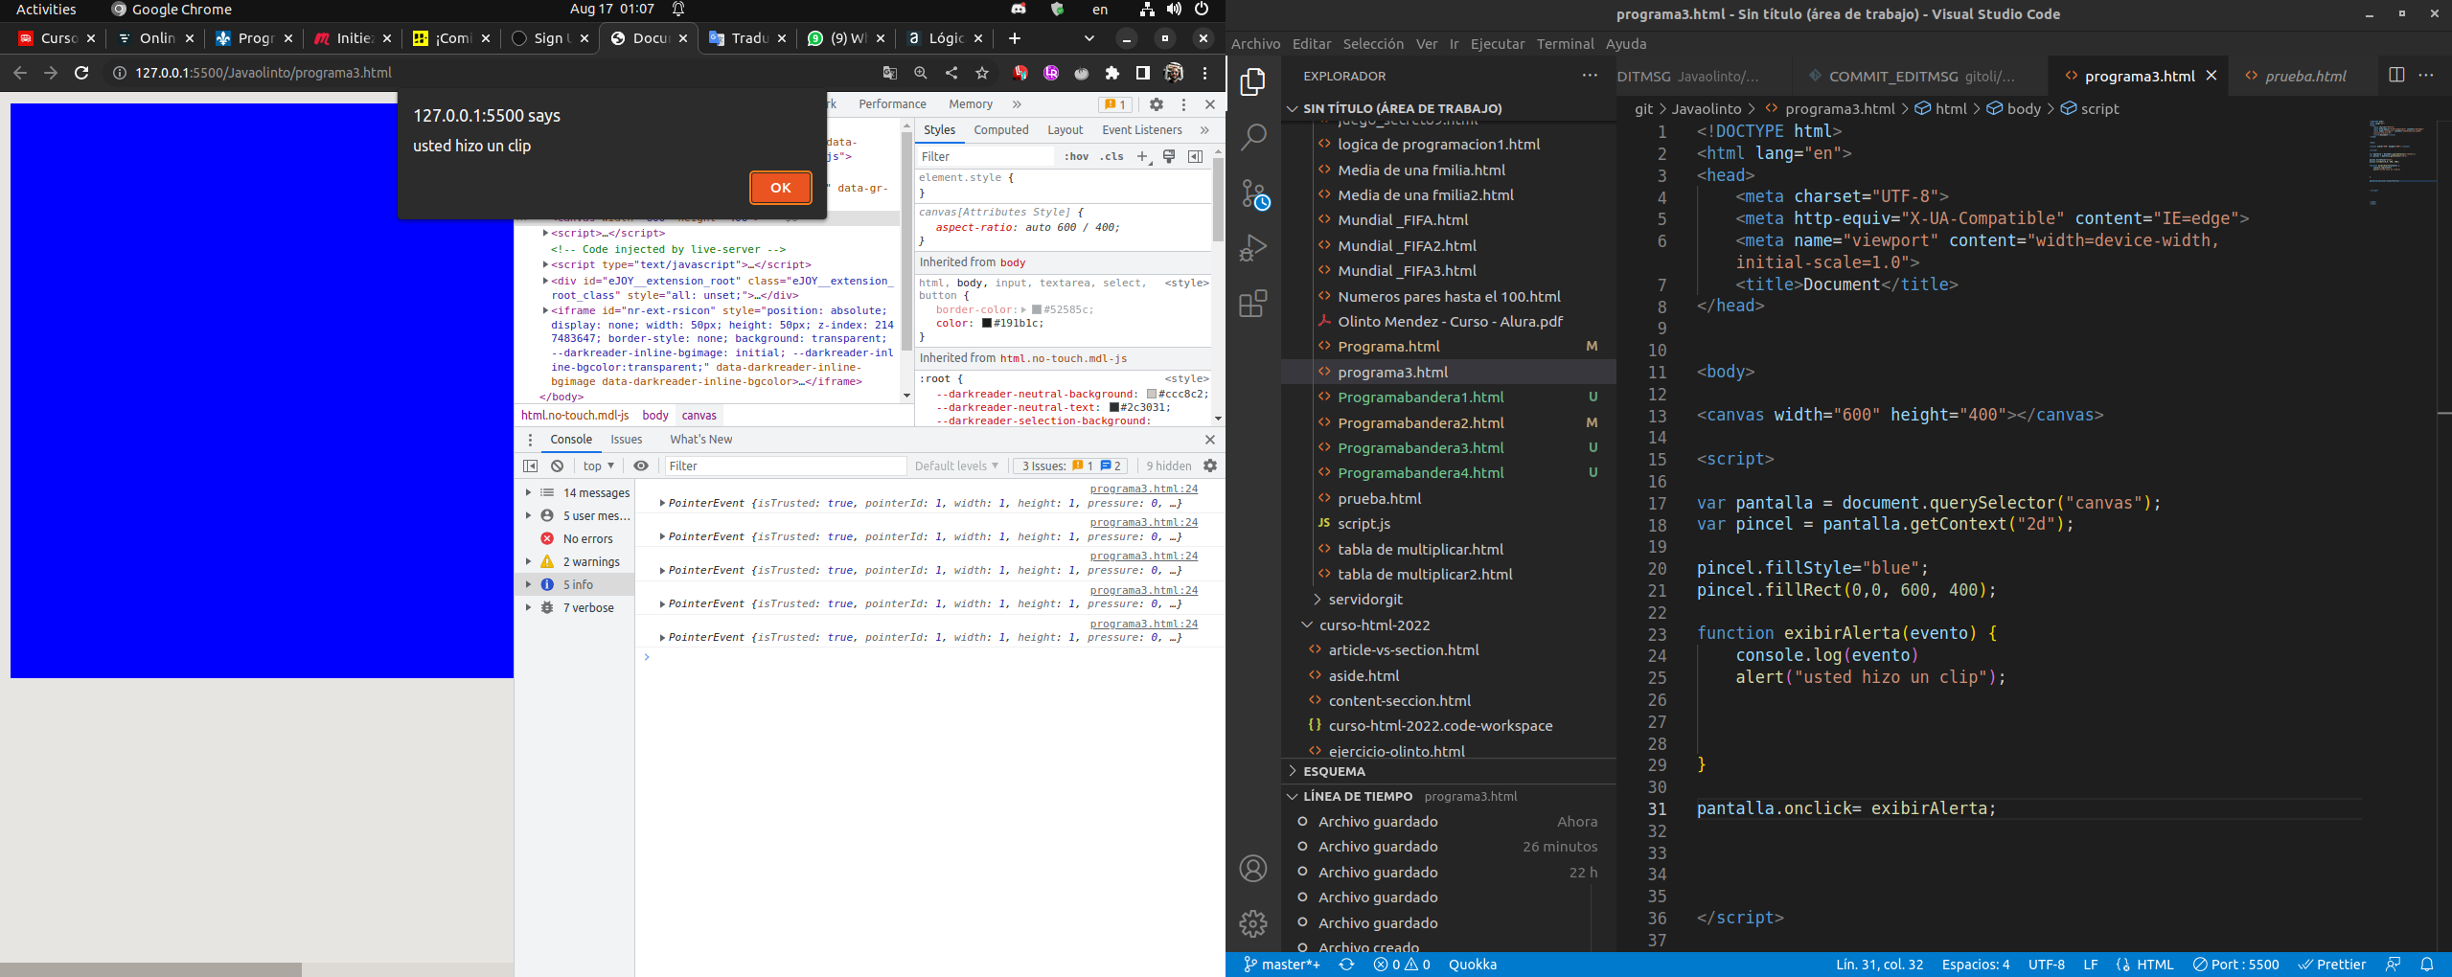Share this page from the address bar

(x=951, y=73)
